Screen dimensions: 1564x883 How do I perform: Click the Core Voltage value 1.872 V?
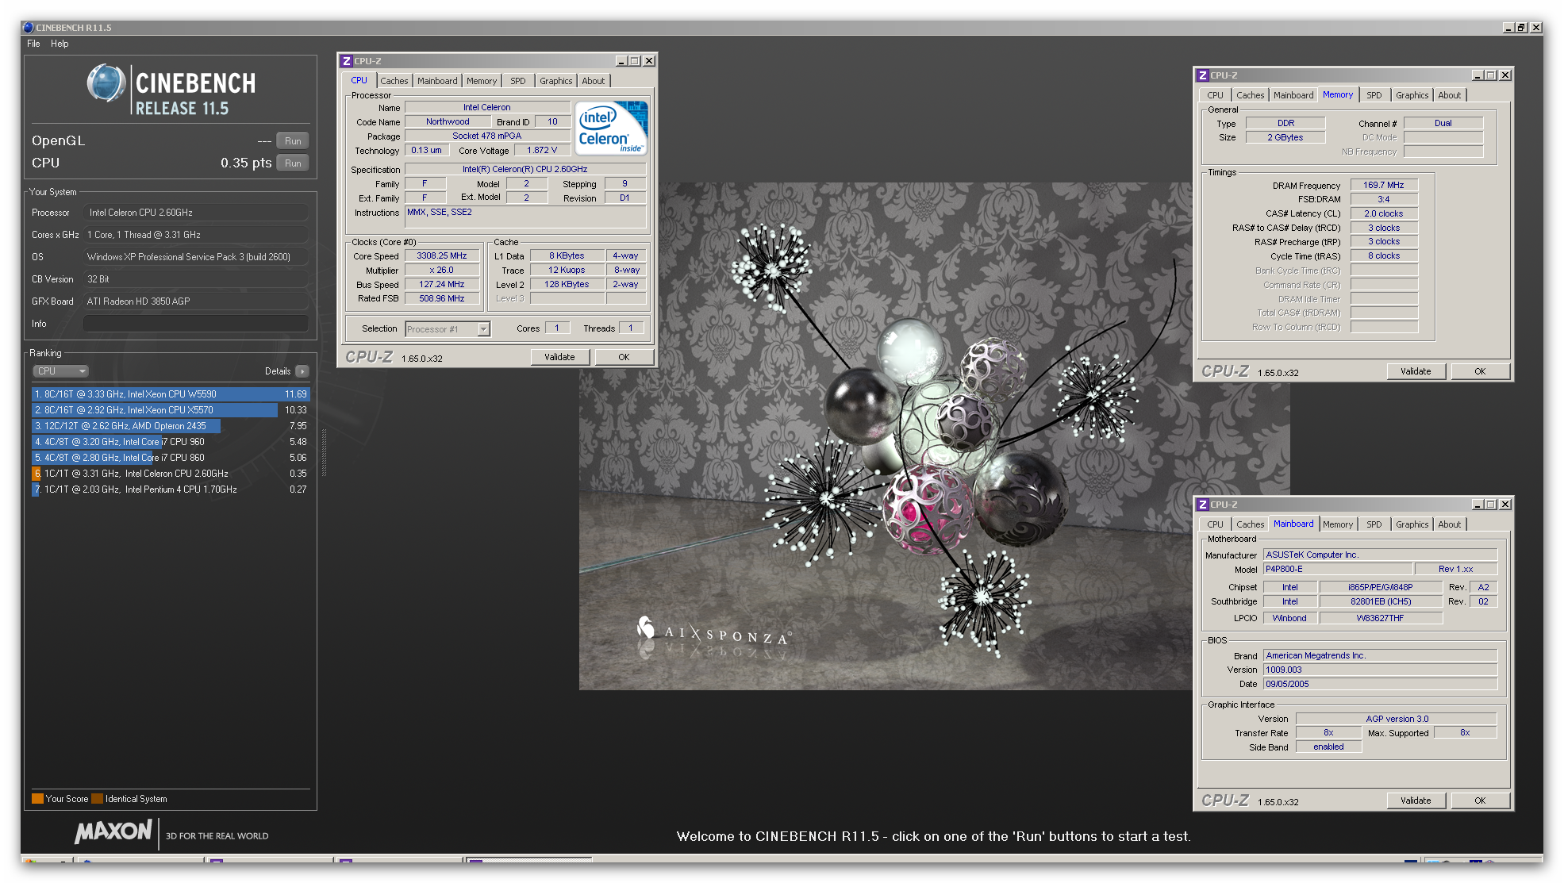(542, 150)
